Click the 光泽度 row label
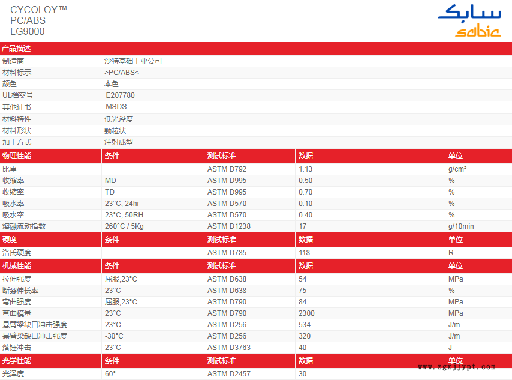This screenshot has height=380, width=512. point(13,374)
